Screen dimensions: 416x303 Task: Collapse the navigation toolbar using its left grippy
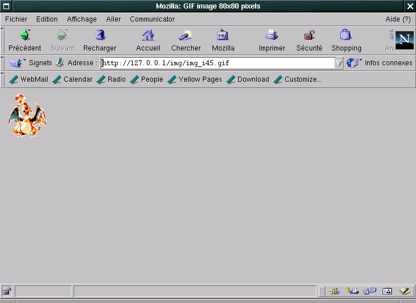pyautogui.click(x=3, y=40)
